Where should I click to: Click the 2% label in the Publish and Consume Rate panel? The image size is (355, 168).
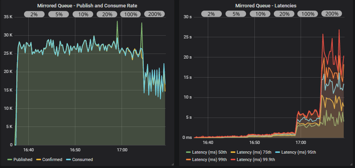(34, 14)
